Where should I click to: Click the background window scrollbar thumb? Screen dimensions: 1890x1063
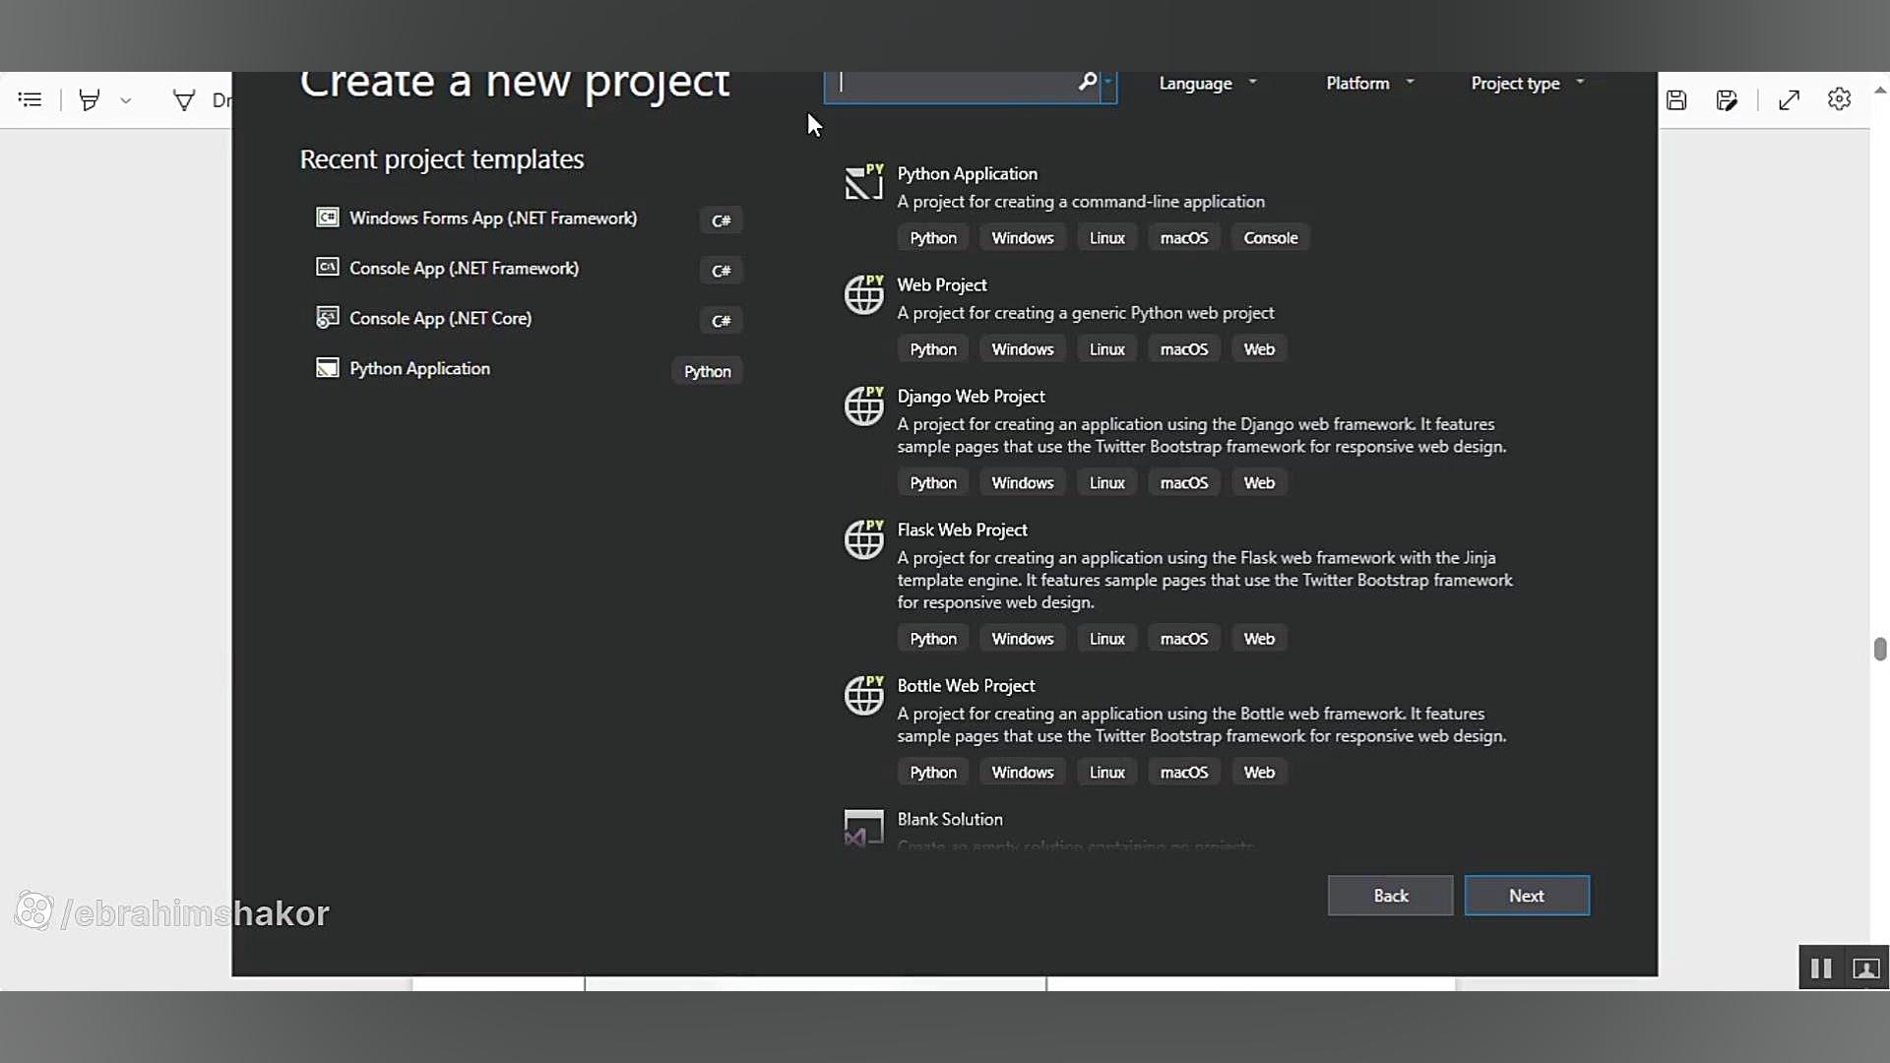click(1880, 649)
